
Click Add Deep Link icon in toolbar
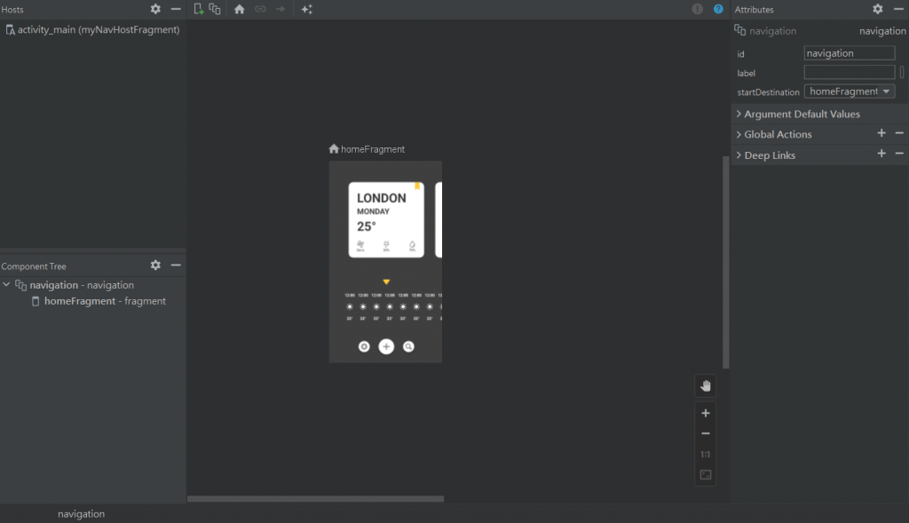260,9
